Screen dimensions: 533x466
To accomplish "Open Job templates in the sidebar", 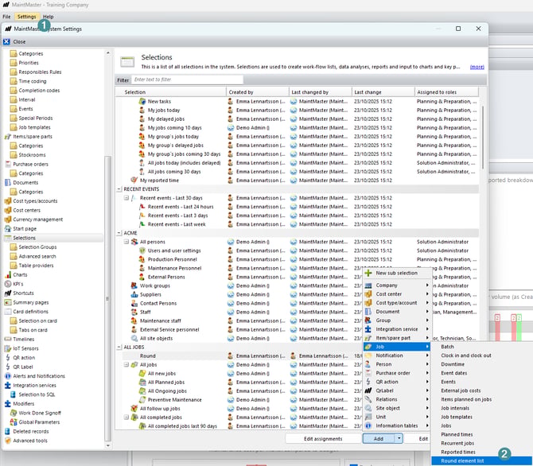I will (34, 127).
